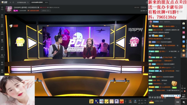
Task: Click the Douyu logo at top left
Action: click(4, 2)
